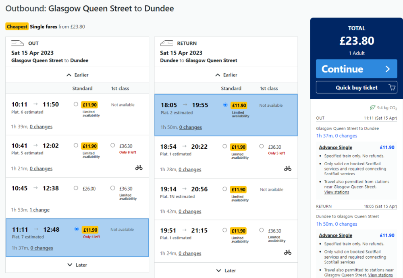Click the 20:56 arrival time
The image size is (403, 278).
(x=199, y=189)
